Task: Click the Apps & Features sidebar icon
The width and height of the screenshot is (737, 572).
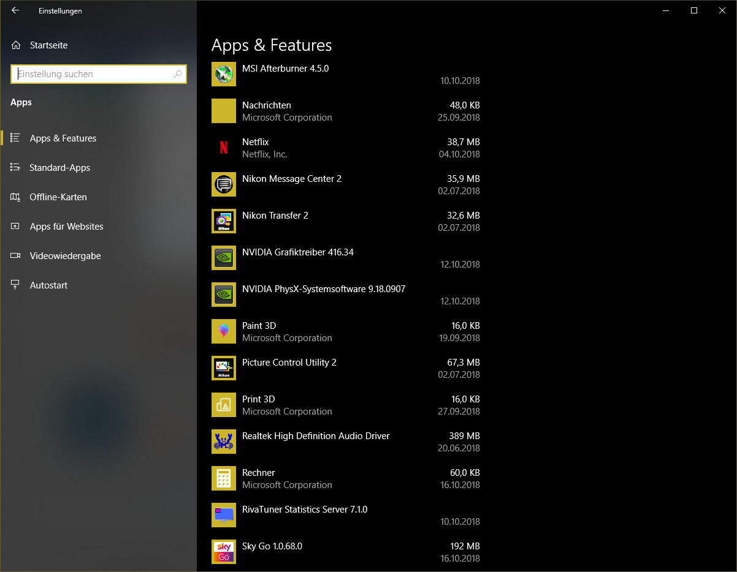Action: click(16, 138)
